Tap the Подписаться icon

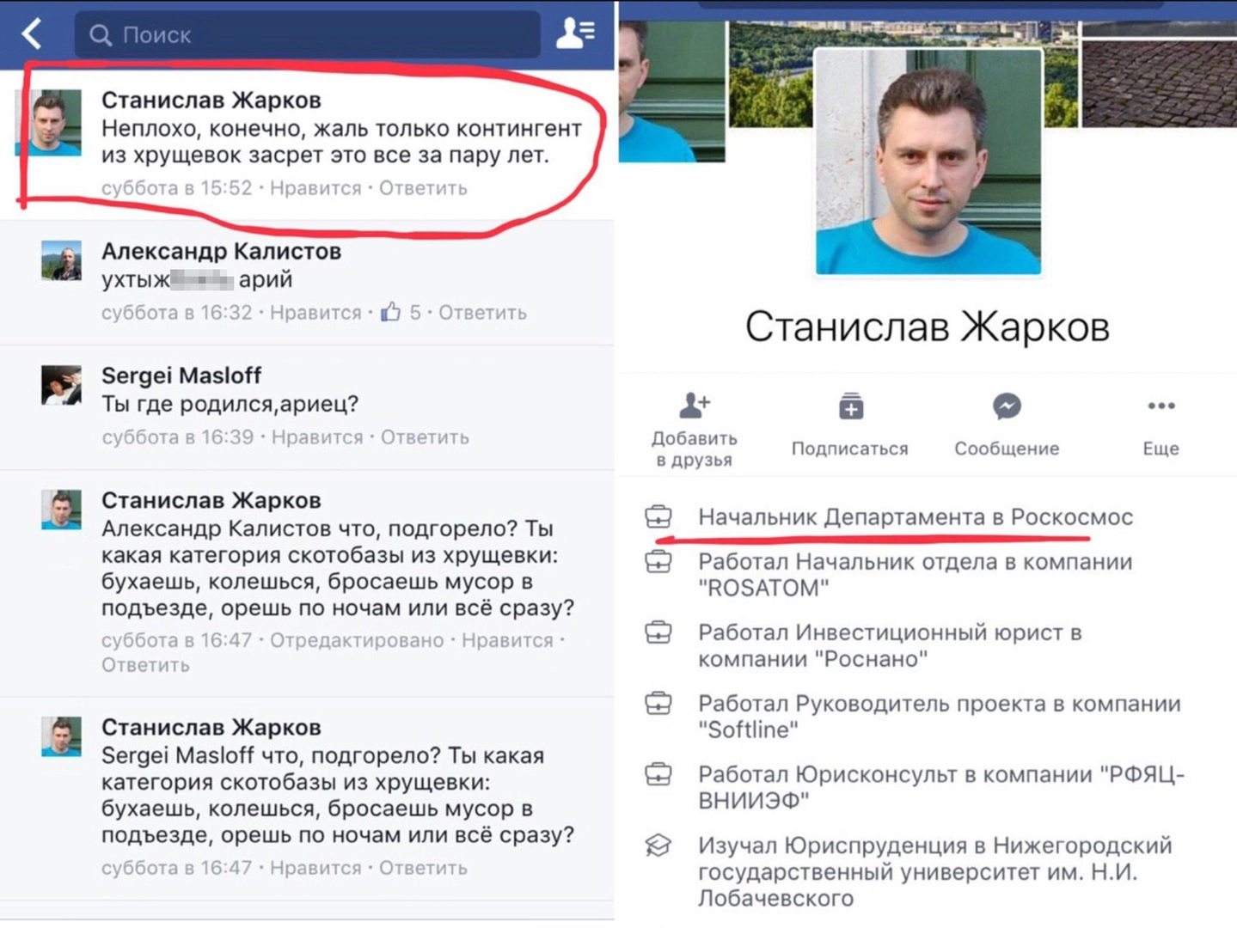click(x=851, y=406)
